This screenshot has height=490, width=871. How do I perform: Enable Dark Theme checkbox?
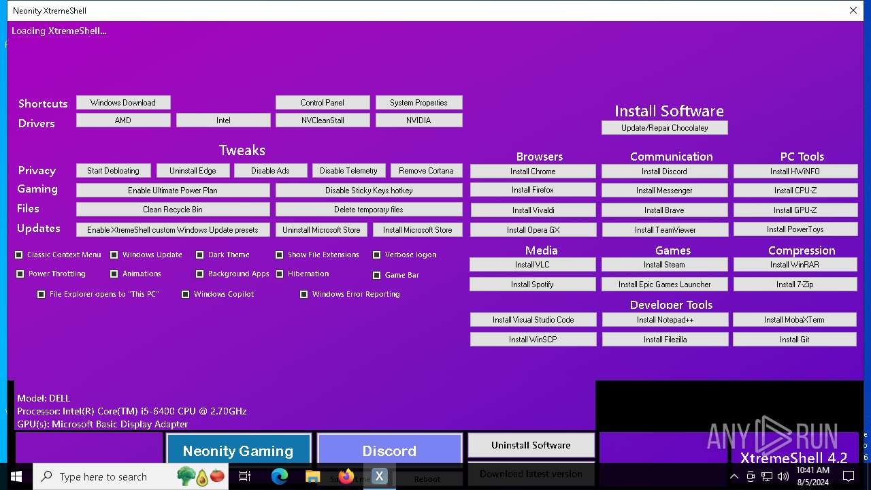(200, 255)
